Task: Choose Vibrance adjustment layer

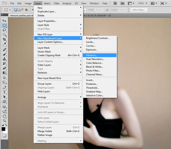Action: click(99, 55)
